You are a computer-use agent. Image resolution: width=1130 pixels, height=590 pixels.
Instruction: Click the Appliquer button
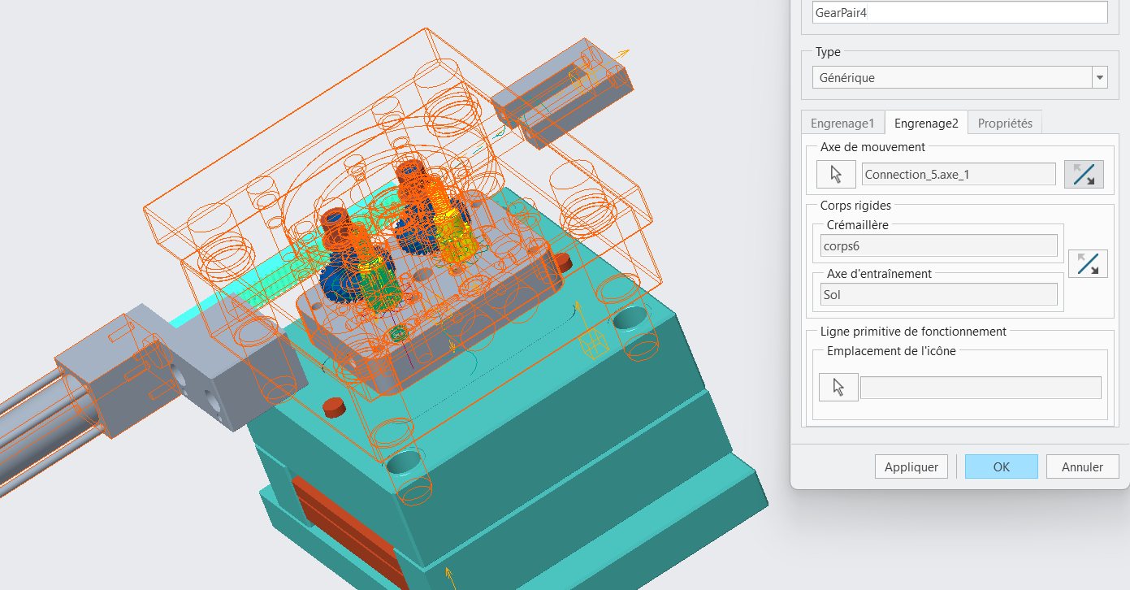(x=911, y=466)
